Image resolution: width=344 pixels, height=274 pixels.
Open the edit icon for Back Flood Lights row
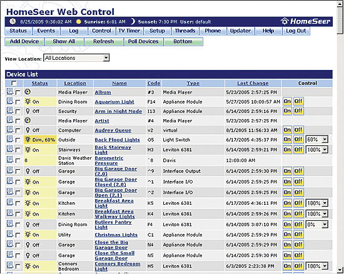click(9, 139)
